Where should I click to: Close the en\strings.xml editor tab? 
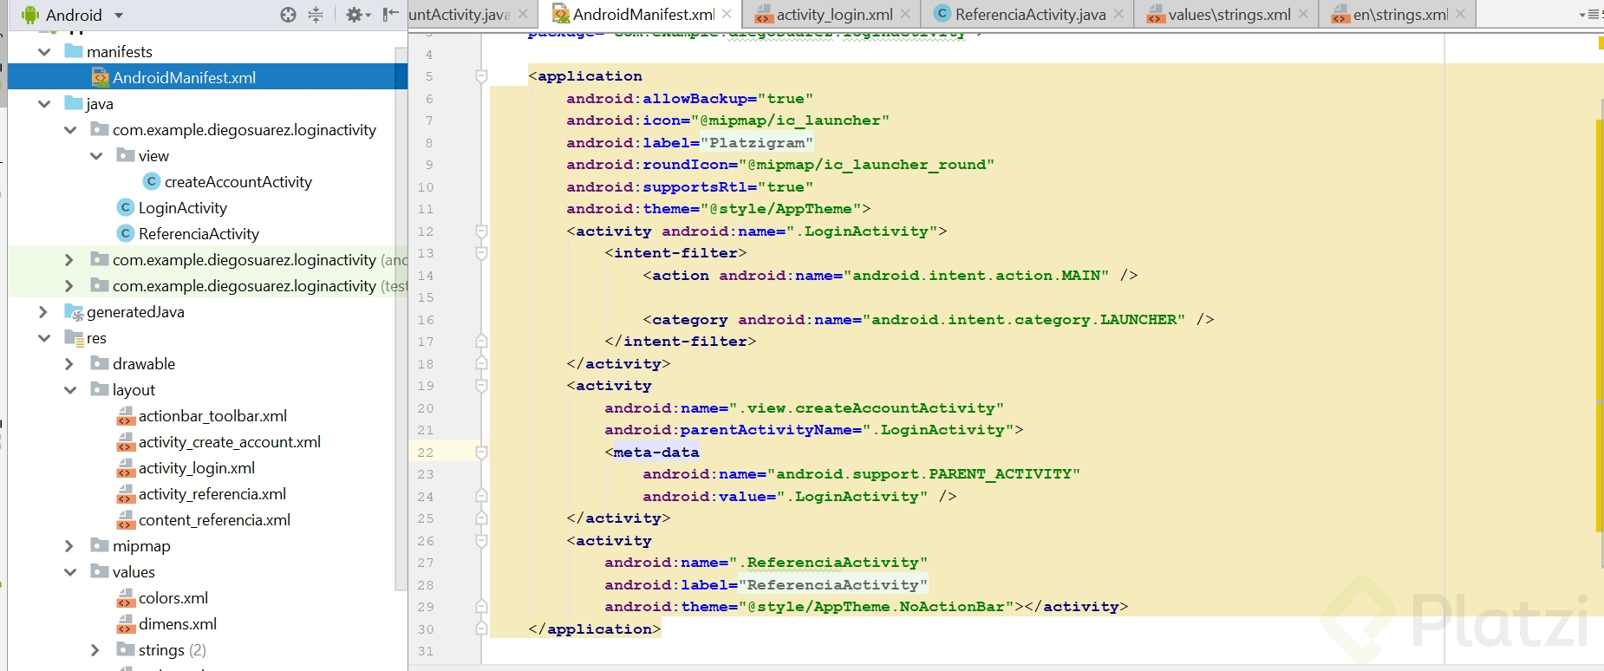point(1461,14)
